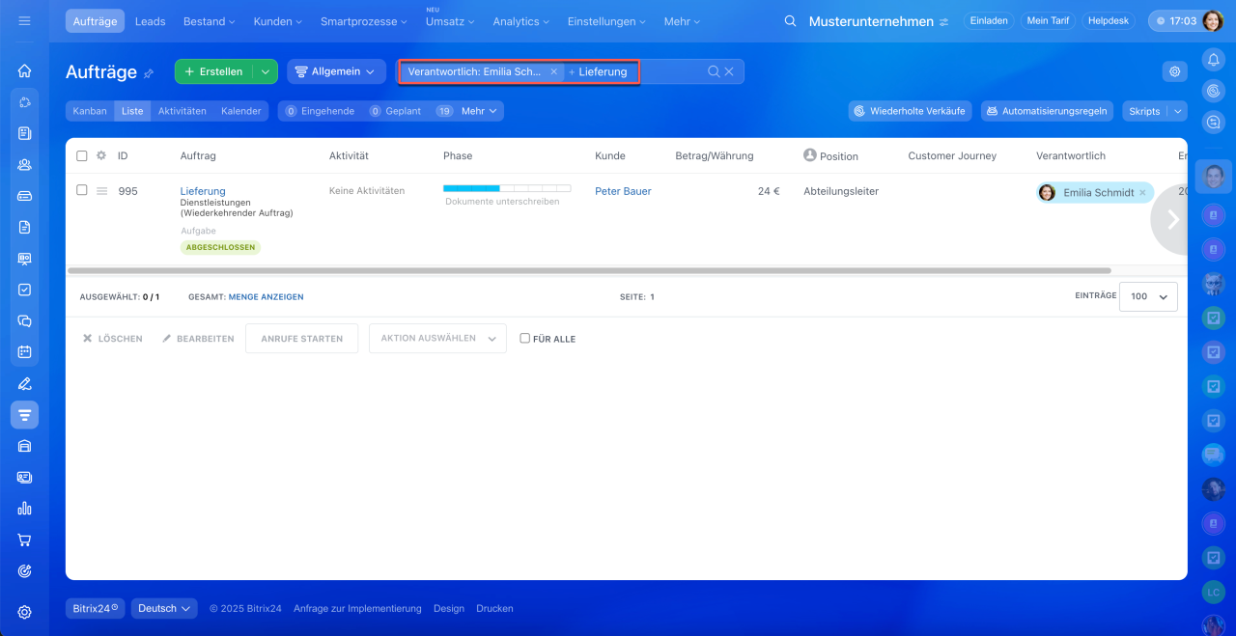Open the calendar icon in left sidebar
The width and height of the screenshot is (1236, 636).
24,351
